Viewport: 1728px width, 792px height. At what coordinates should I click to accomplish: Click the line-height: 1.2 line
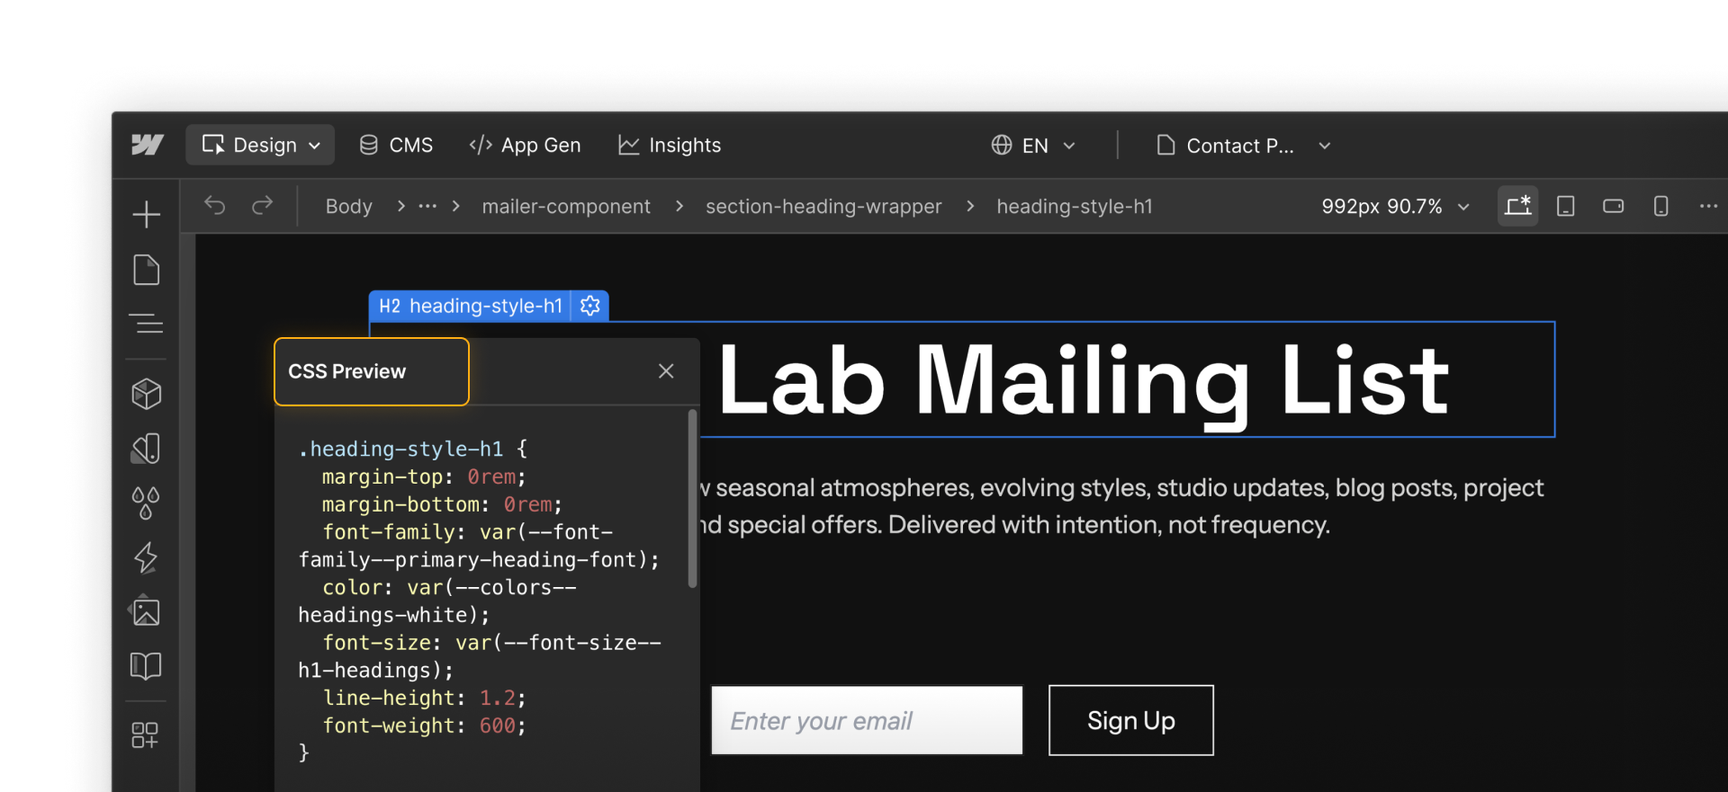pos(424,698)
